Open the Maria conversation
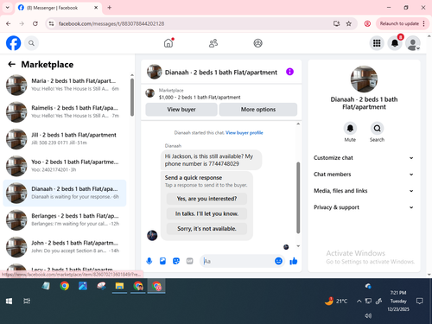The width and height of the screenshot is (432, 324). [65, 85]
